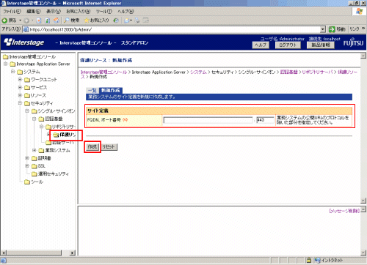Click the lock icon in status bar

(309, 260)
